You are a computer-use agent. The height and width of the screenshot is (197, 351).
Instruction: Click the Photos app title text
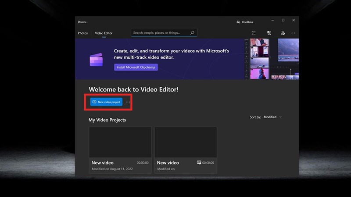82,22
